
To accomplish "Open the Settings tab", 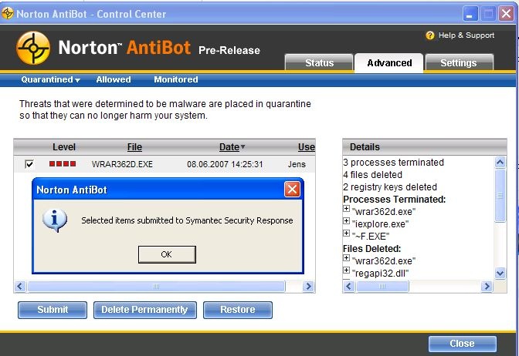I will tap(459, 62).
